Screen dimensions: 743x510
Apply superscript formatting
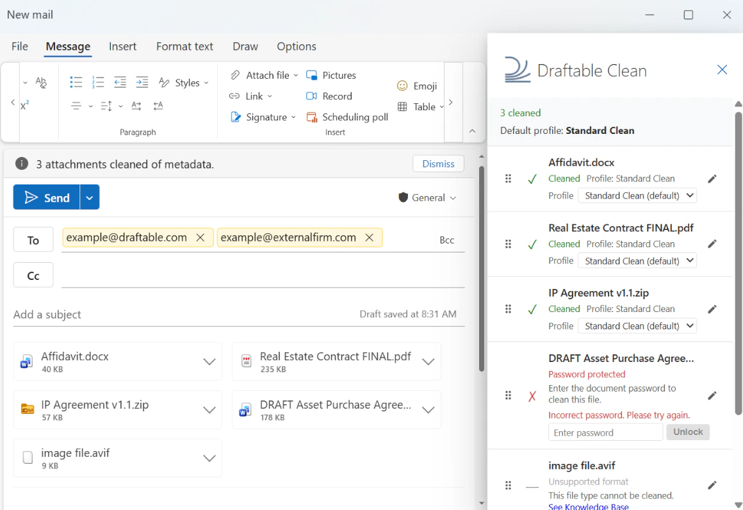coord(24,105)
